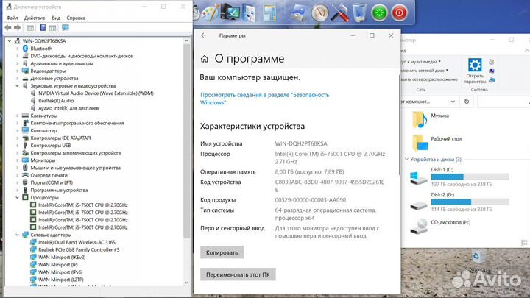Click the scan for hardware changes monitor icon
The height and width of the screenshot is (298, 530).
[x=66, y=28]
